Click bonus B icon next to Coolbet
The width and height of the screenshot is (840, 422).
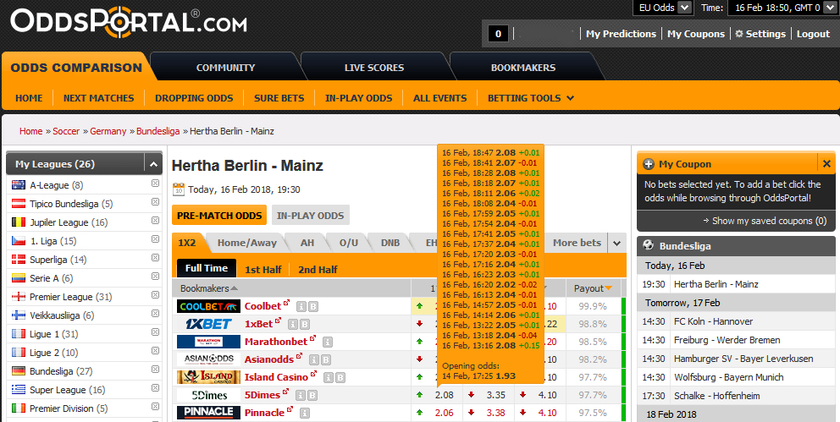tap(313, 306)
